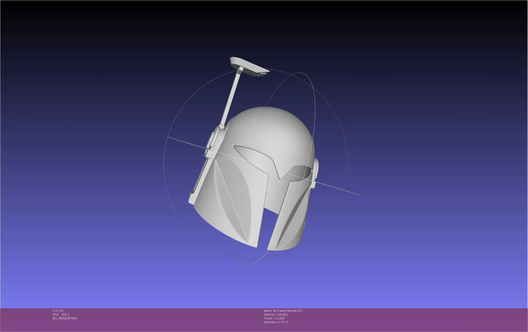Click the Vertices: 156,843 count

tap(276, 315)
